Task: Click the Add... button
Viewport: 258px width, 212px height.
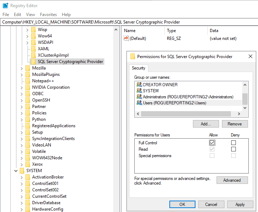Action: point(206,124)
